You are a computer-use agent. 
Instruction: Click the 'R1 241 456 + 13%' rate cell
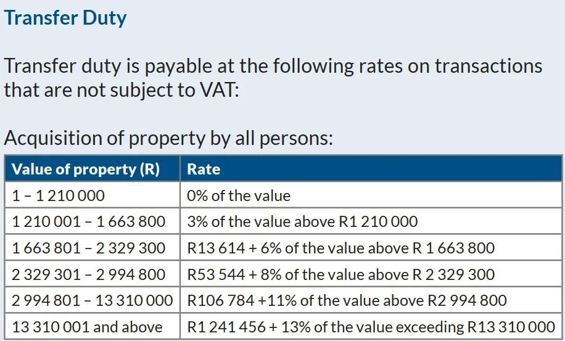click(x=371, y=327)
